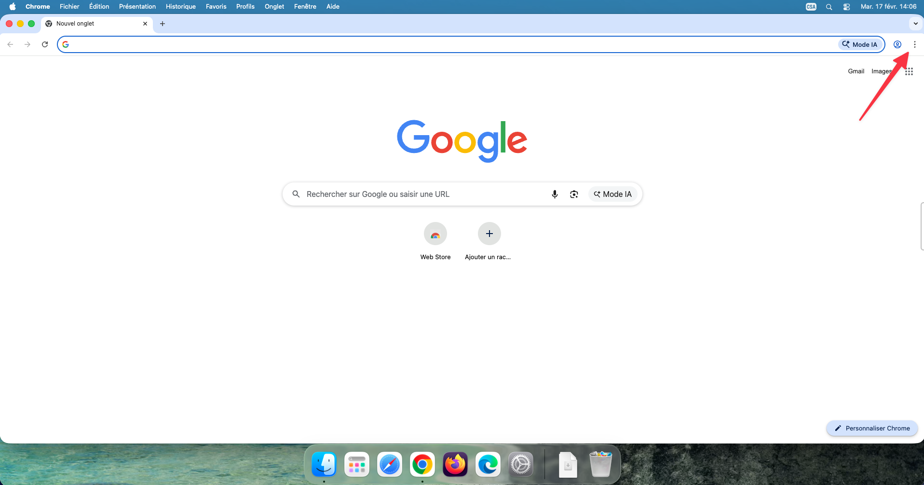Open Gmail link
The height and width of the screenshot is (485, 924).
[x=856, y=71]
